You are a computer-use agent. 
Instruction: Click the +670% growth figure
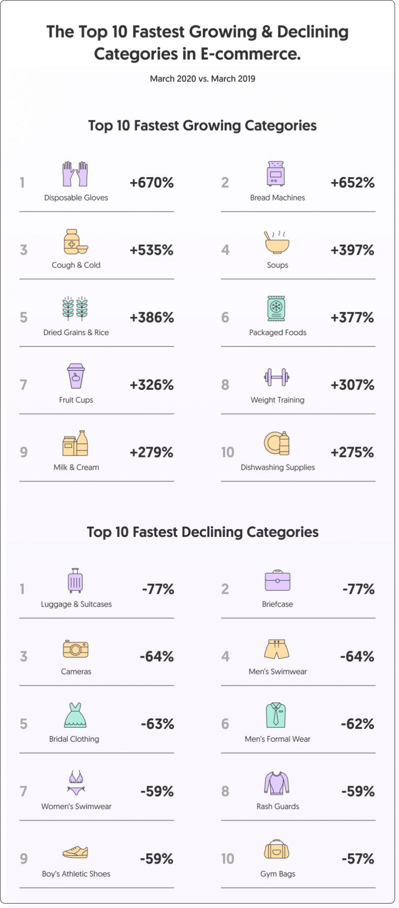point(152,183)
